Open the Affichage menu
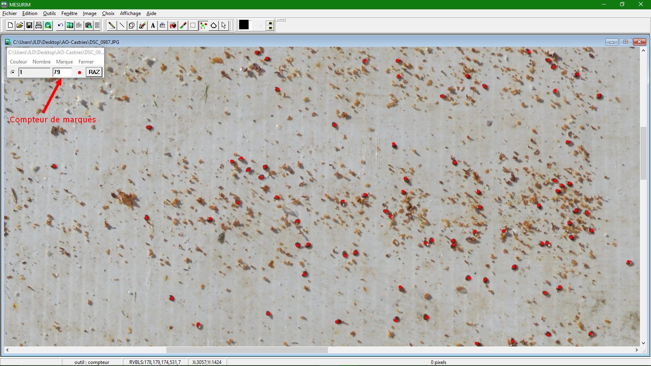This screenshot has width=651, height=366. [130, 13]
